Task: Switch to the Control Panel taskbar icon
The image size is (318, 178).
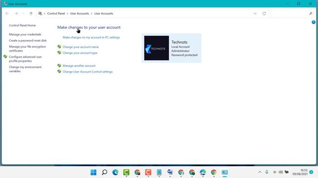Action: 225,172
